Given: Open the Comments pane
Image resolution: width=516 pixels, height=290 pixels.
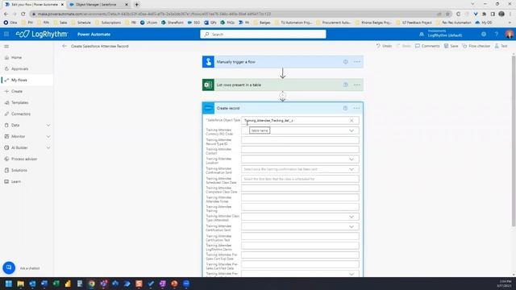Looking at the screenshot, I should (x=427, y=46).
